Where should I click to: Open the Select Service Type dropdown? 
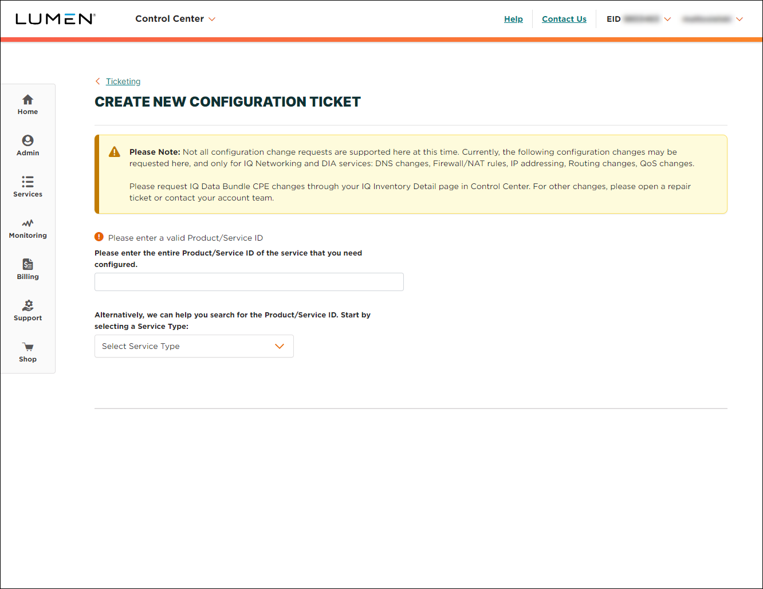click(194, 346)
